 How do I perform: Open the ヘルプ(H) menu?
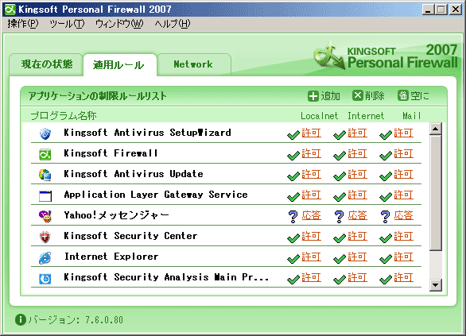[x=173, y=24]
